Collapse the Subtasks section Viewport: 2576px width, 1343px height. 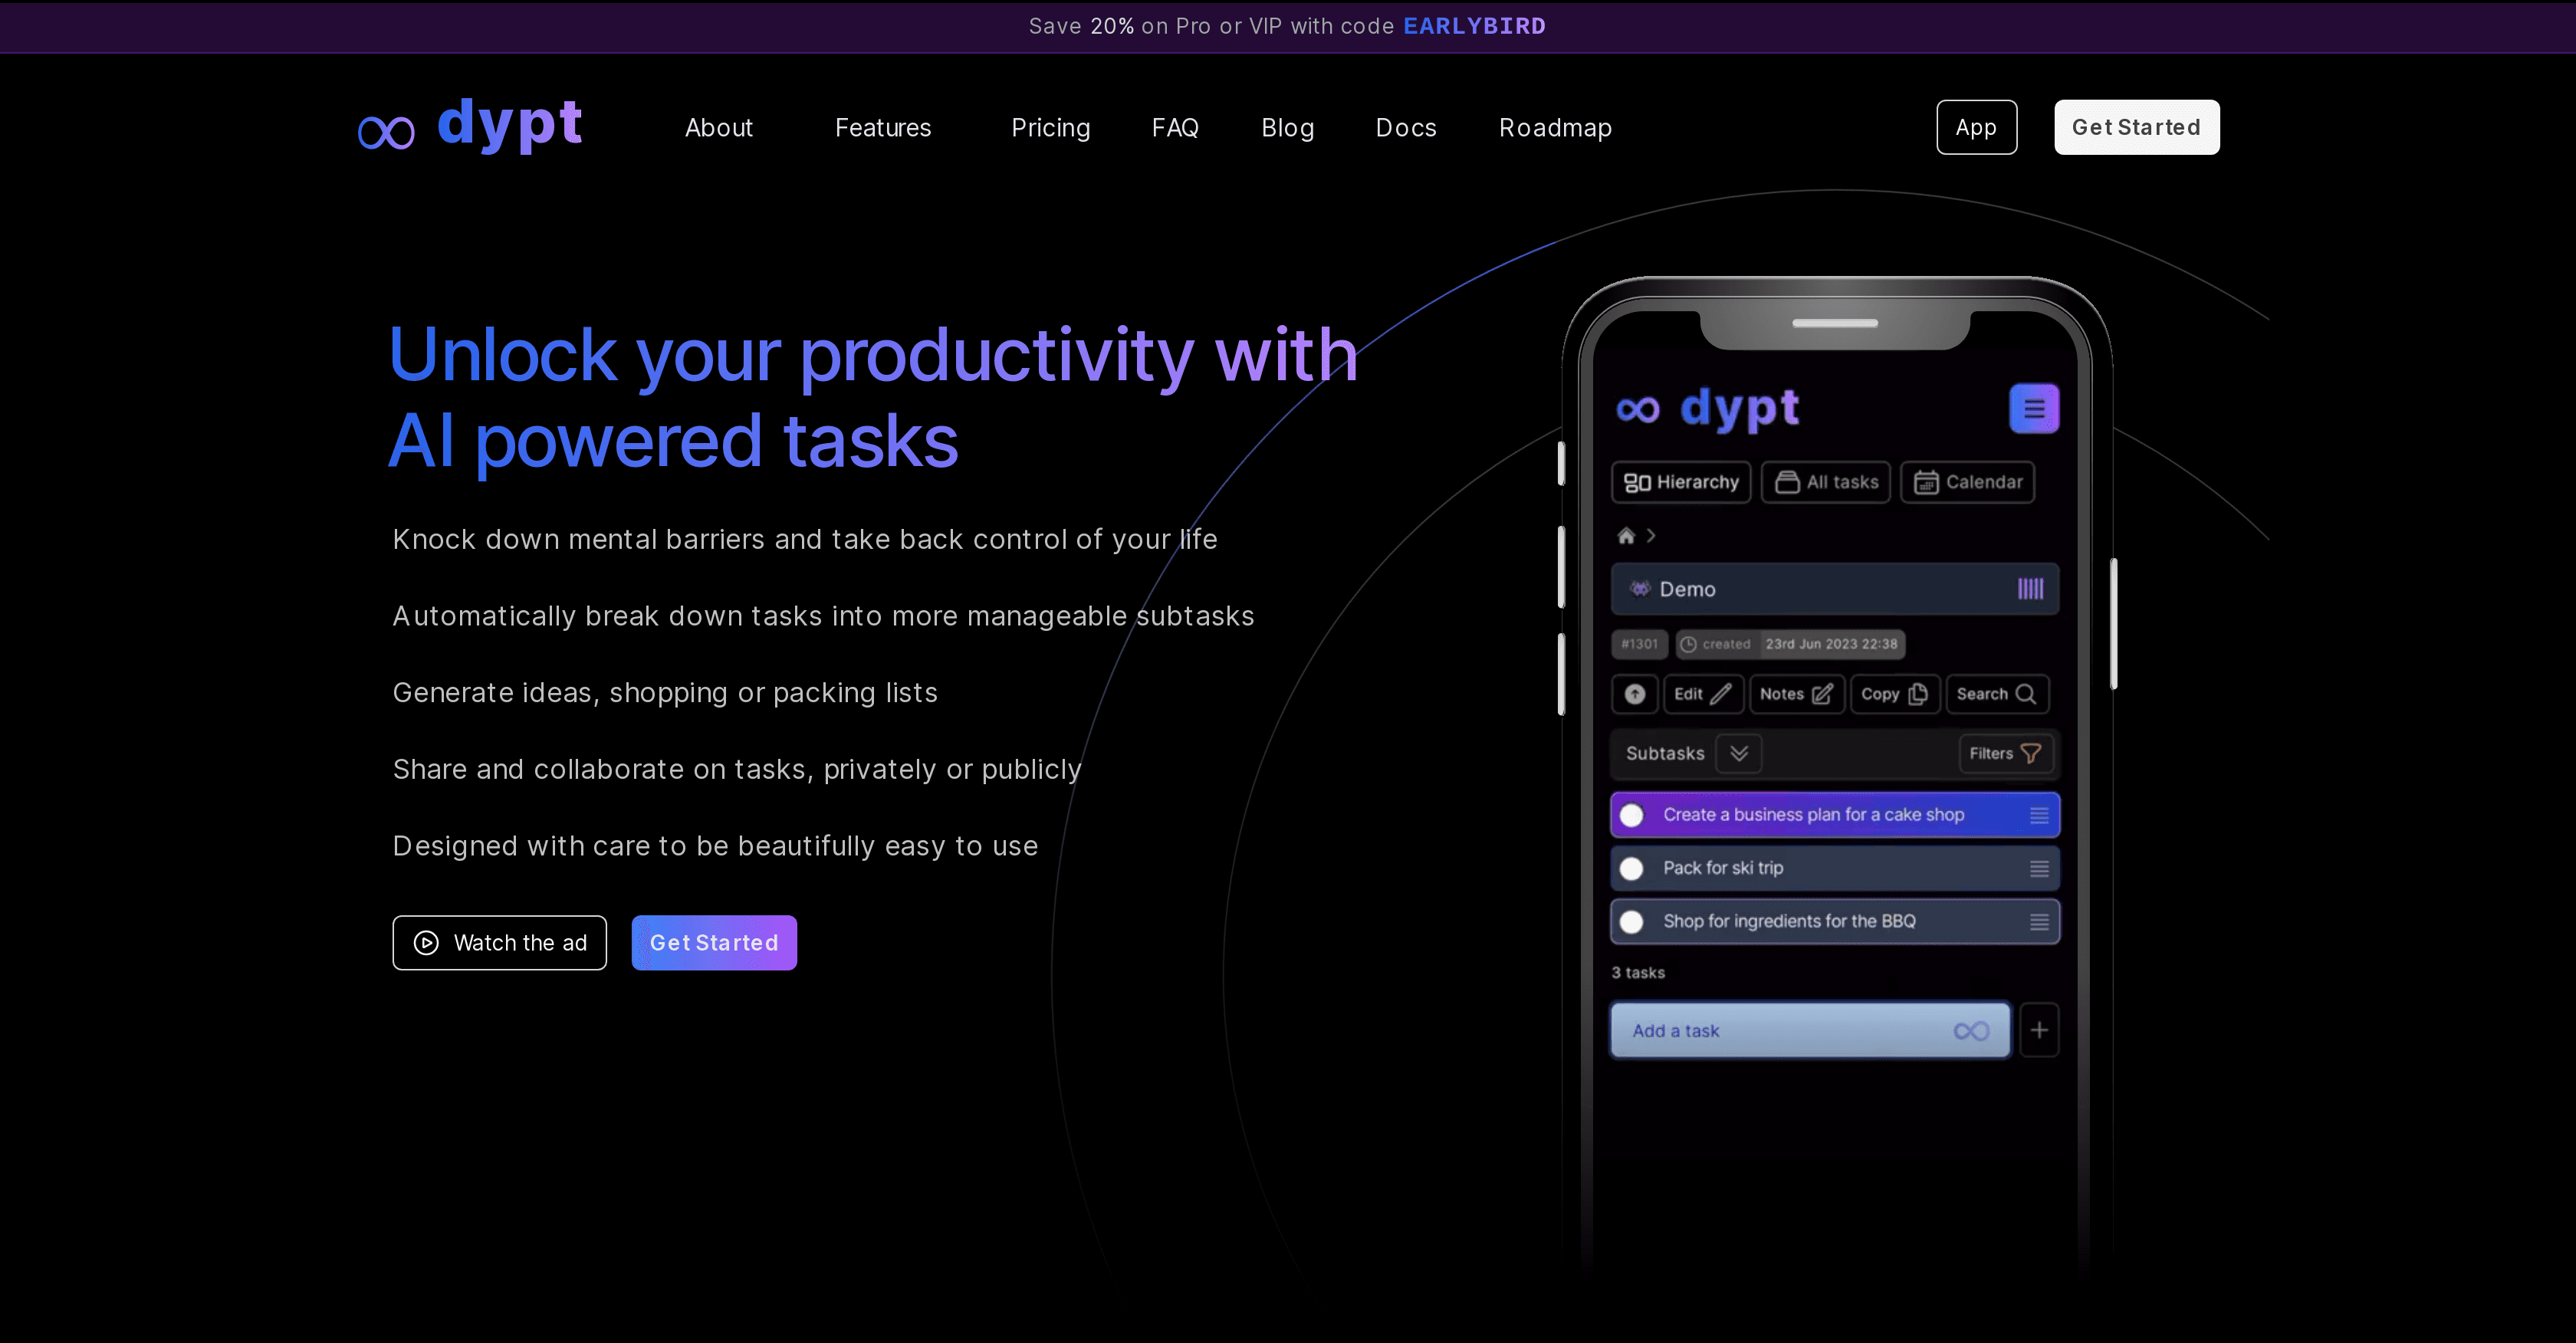[1739, 754]
